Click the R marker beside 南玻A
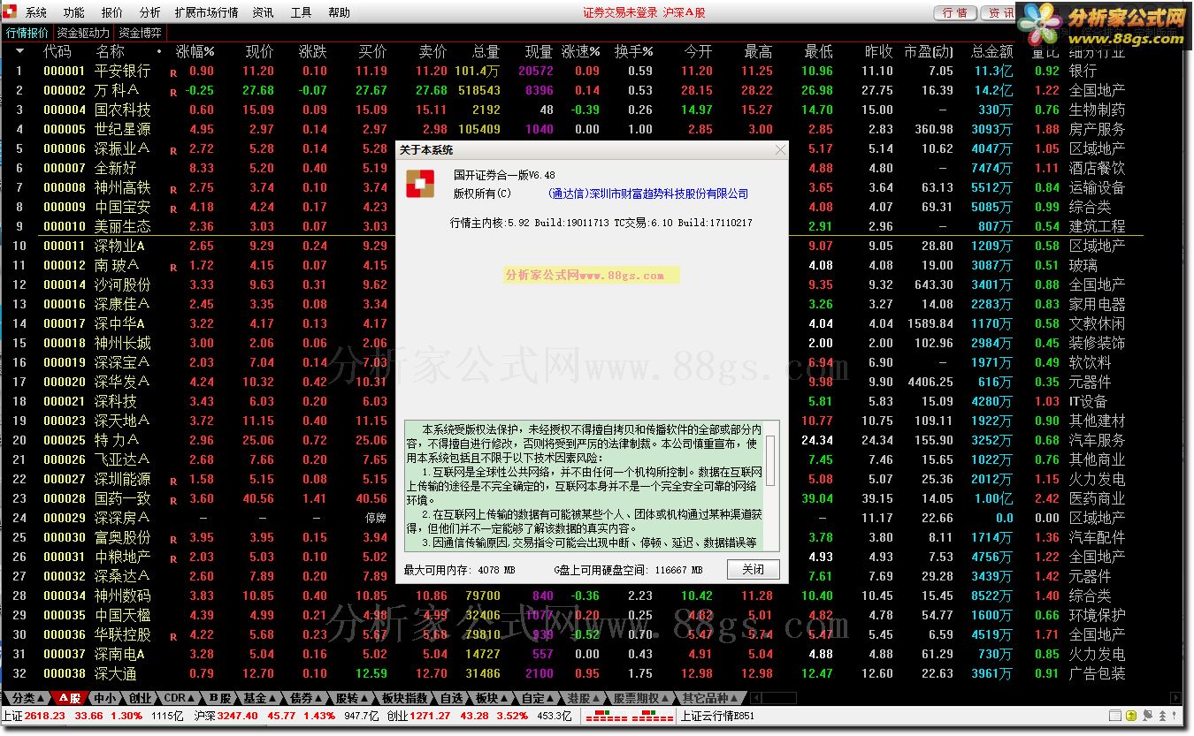The width and height of the screenshot is (1194, 736). point(173,268)
